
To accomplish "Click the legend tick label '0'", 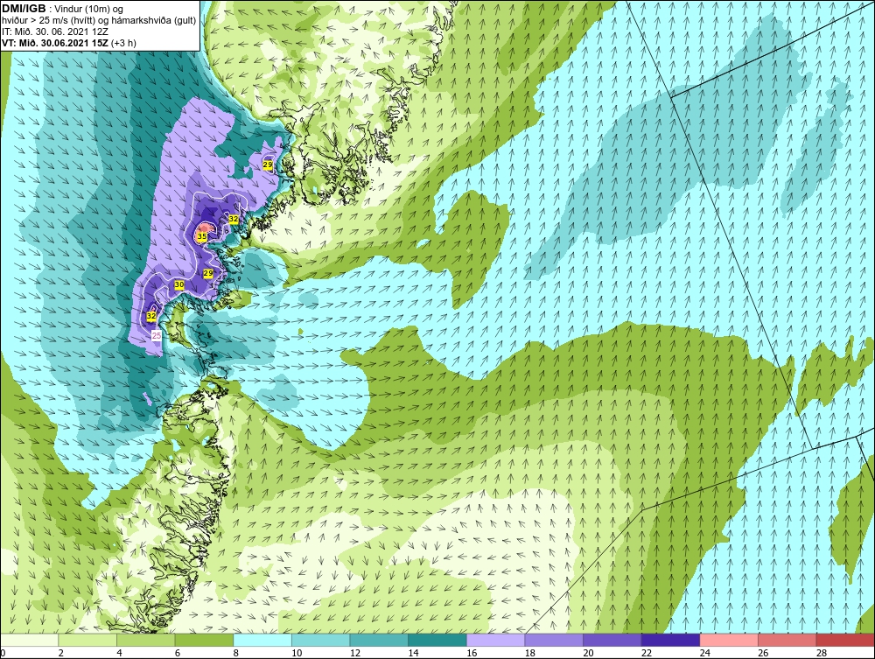I will 3,653.
